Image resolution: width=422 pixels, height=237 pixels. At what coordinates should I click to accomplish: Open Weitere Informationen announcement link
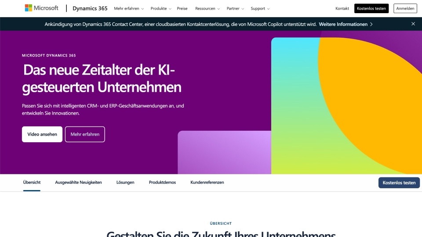[x=343, y=24]
